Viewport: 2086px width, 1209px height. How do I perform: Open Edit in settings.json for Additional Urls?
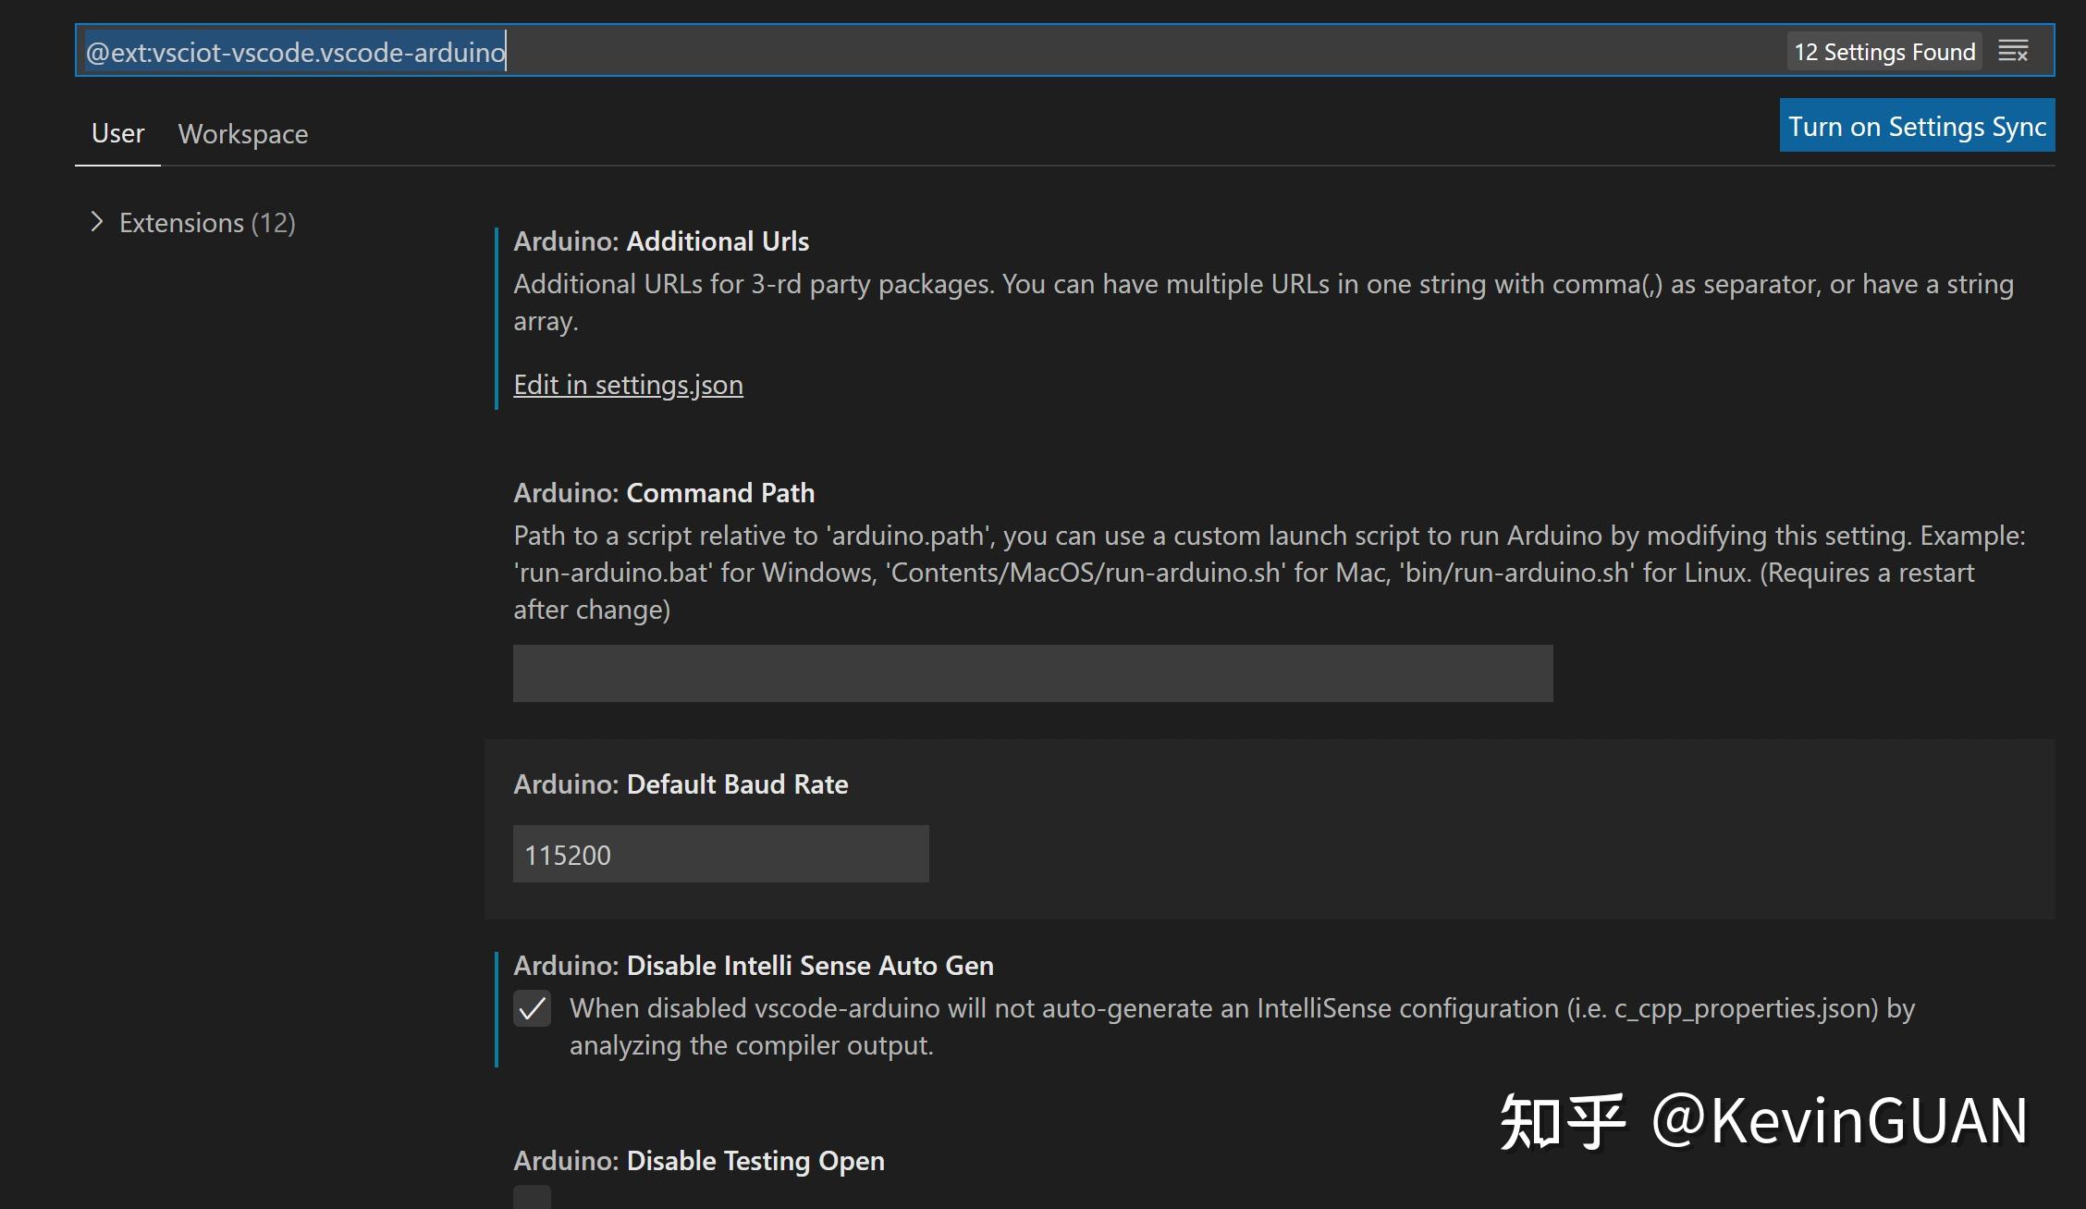tap(628, 385)
